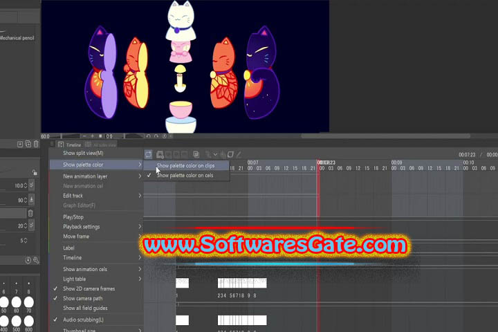Open the Timeline panel hamburger menu

(x=52, y=145)
